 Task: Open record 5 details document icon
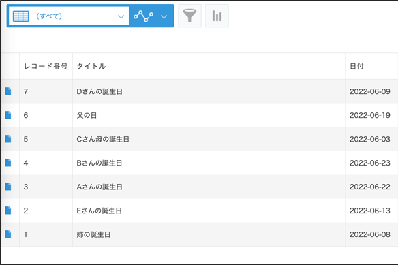(x=8, y=139)
